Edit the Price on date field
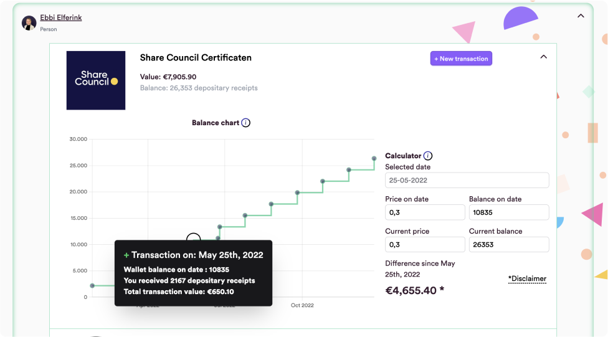Screen dimensions: 608x337 pyautogui.click(x=425, y=212)
